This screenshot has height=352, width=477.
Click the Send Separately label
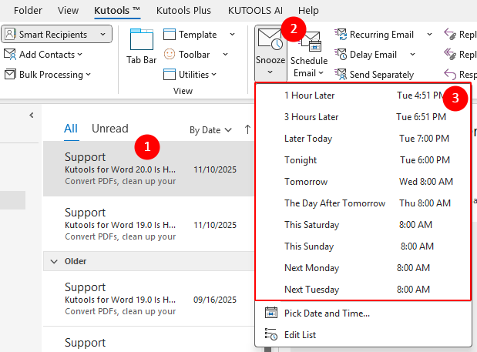(381, 75)
